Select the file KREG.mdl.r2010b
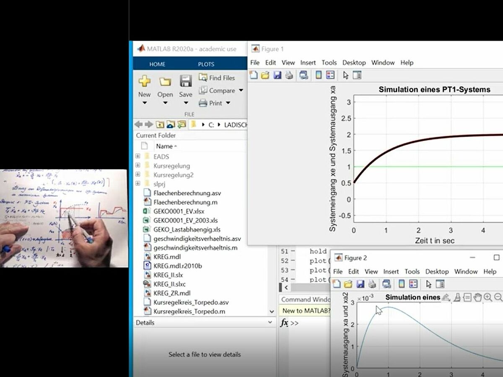 pyautogui.click(x=178, y=266)
